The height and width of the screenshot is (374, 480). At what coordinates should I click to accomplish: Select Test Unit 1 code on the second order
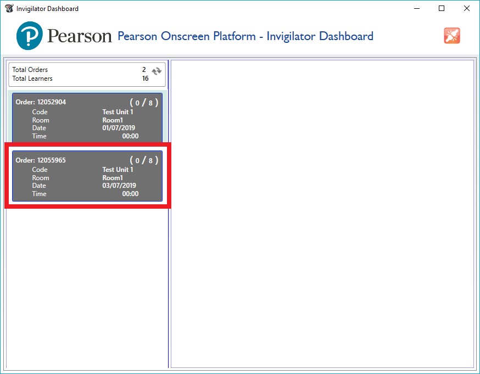coord(118,169)
